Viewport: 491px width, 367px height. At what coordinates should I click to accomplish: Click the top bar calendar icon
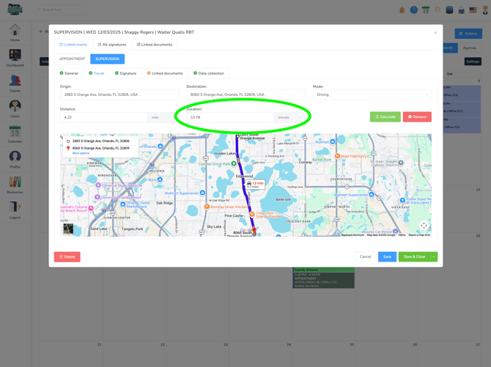pyautogui.click(x=426, y=10)
